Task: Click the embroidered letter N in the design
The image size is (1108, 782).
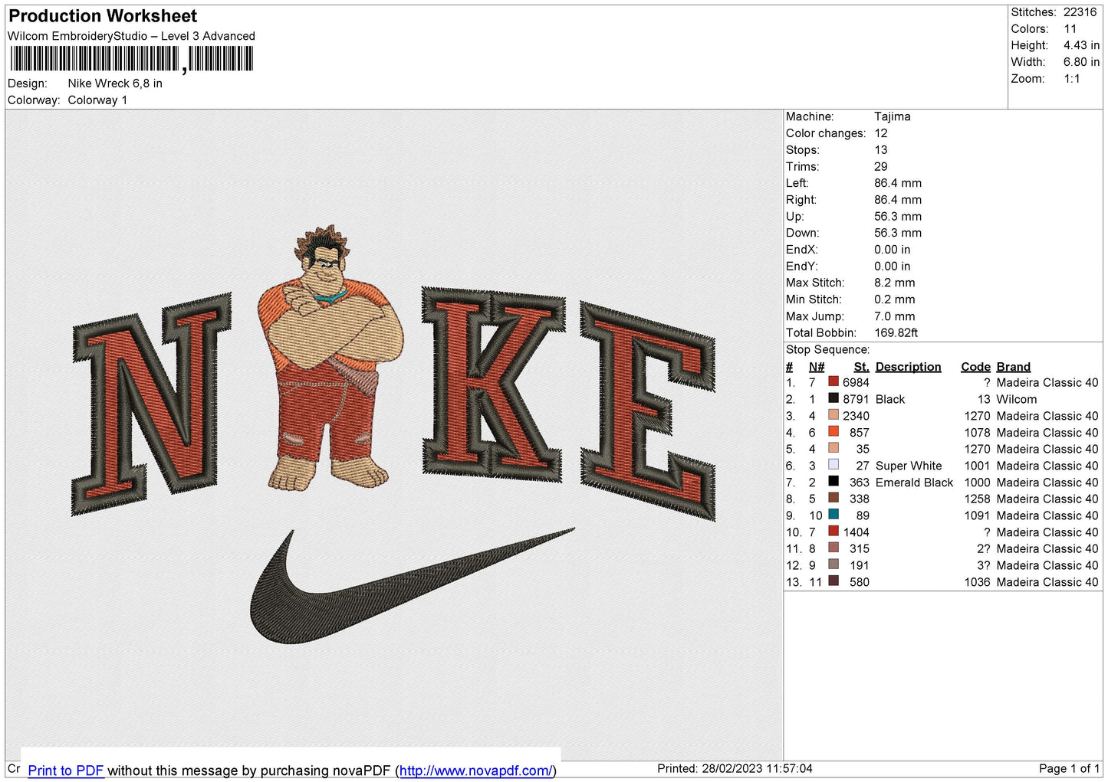Action: [151, 404]
